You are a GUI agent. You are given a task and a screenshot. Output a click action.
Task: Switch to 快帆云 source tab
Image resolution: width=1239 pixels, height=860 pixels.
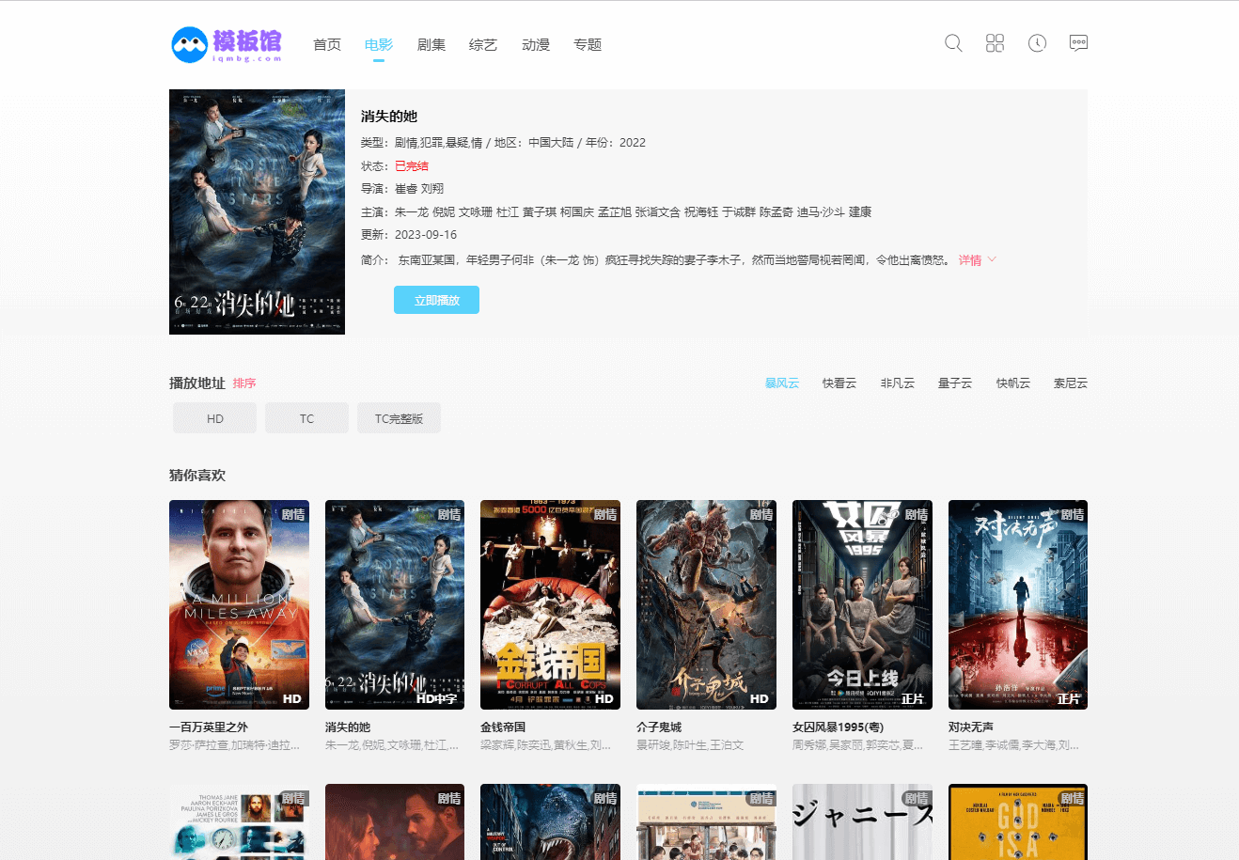(1013, 383)
